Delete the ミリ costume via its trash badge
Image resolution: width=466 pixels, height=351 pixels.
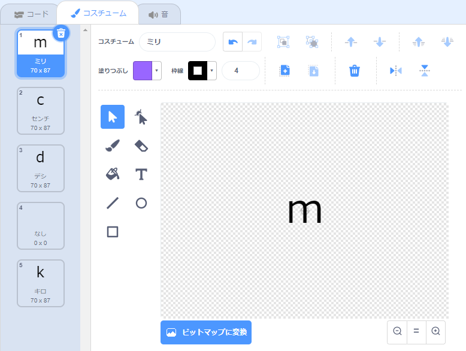61,33
